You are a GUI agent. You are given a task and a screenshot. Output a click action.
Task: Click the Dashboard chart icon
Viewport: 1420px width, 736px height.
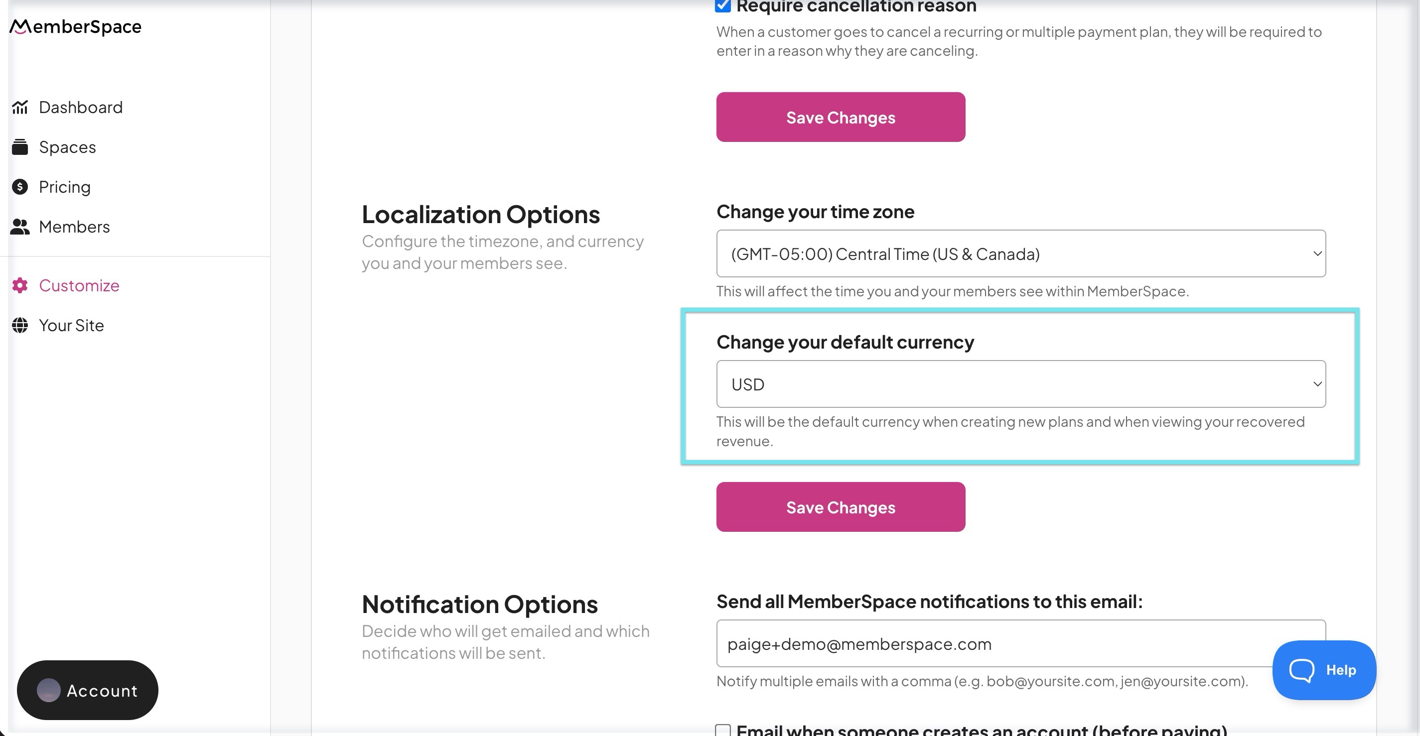[20, 107]
